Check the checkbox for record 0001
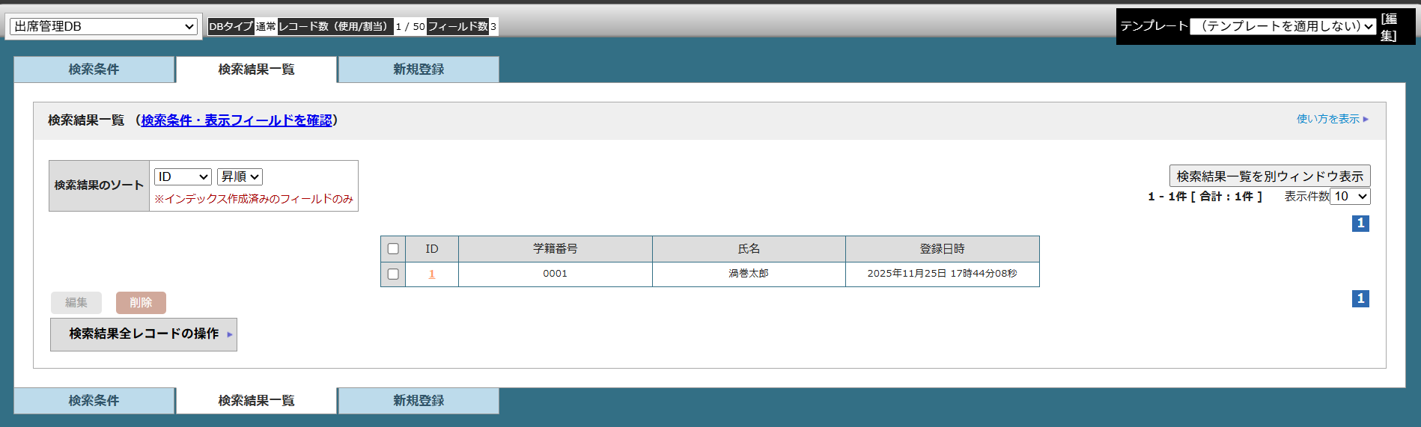 pos(393,274)
